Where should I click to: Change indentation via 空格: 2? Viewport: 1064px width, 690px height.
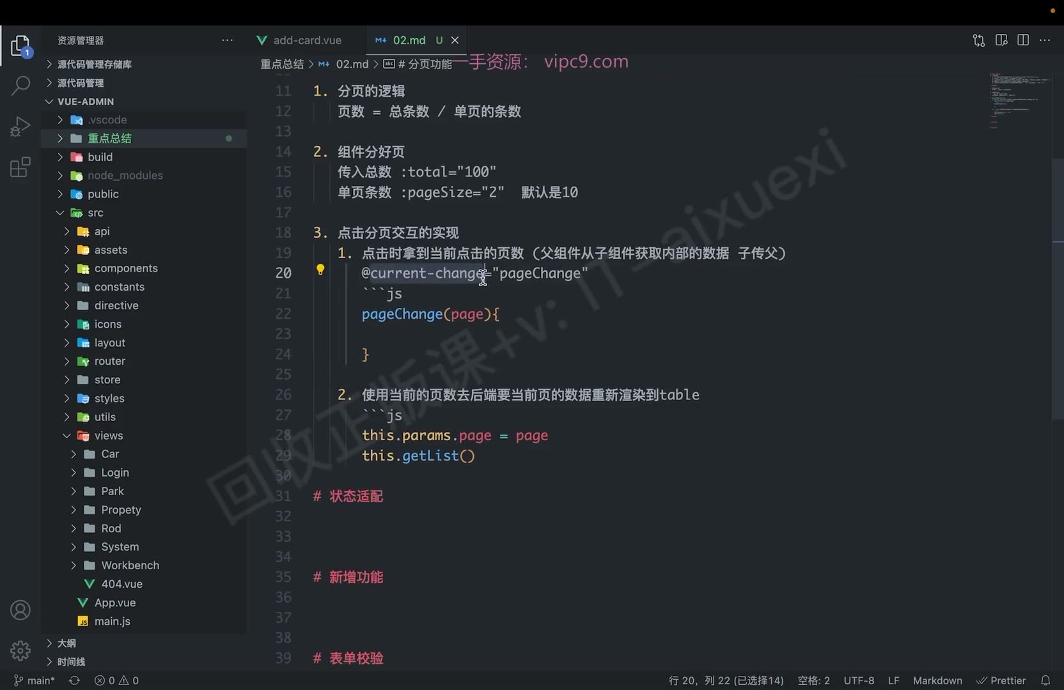click(813, 680)
